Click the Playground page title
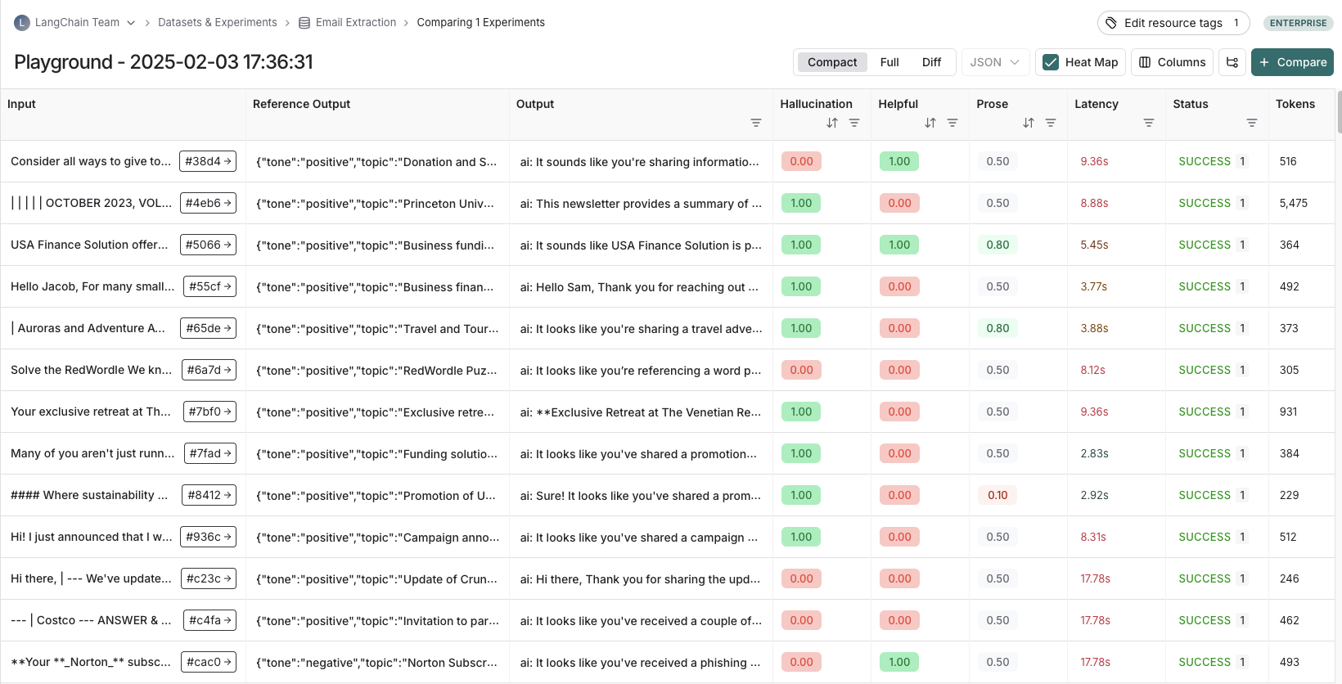1342x684 pixels. [164, 62]
